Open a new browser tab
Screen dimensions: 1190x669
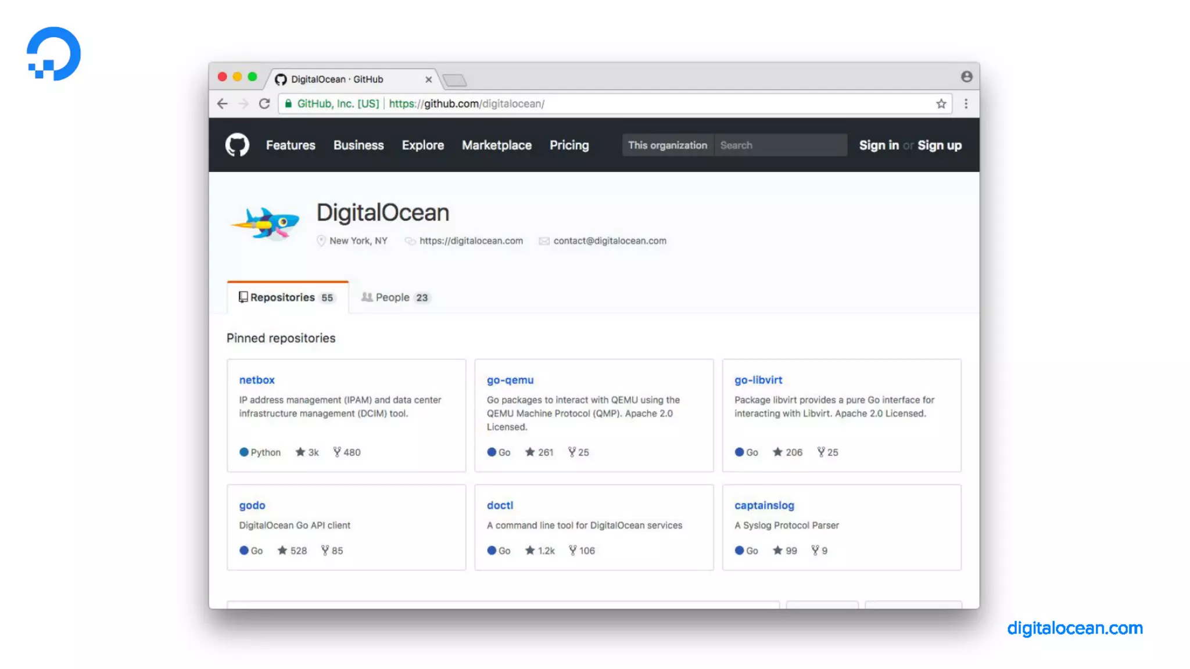(x=455, y=80)
